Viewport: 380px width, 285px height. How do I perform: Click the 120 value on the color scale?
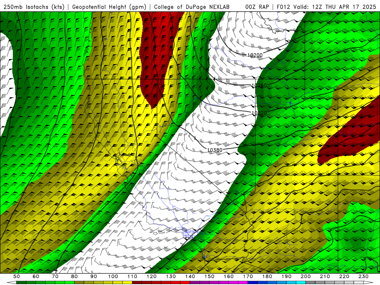pyautogui.click(x=152, y=276)
